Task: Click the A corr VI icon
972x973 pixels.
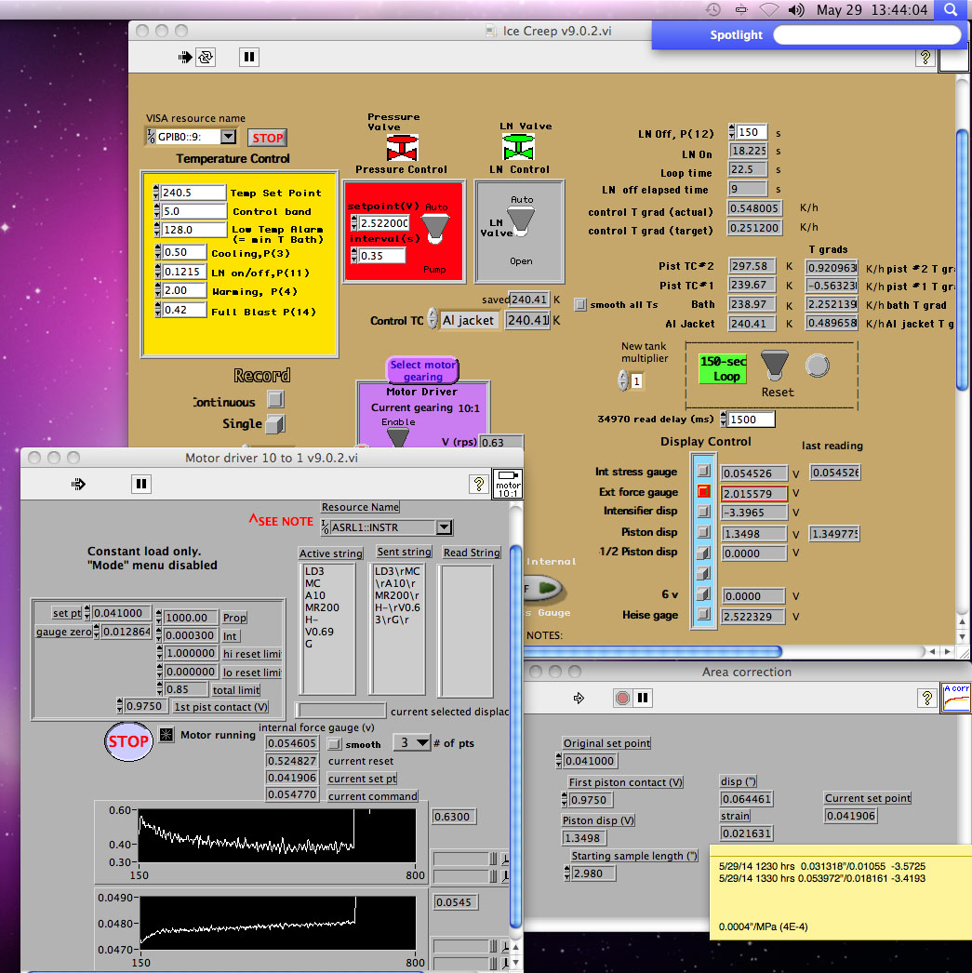Action: (955, 696)
